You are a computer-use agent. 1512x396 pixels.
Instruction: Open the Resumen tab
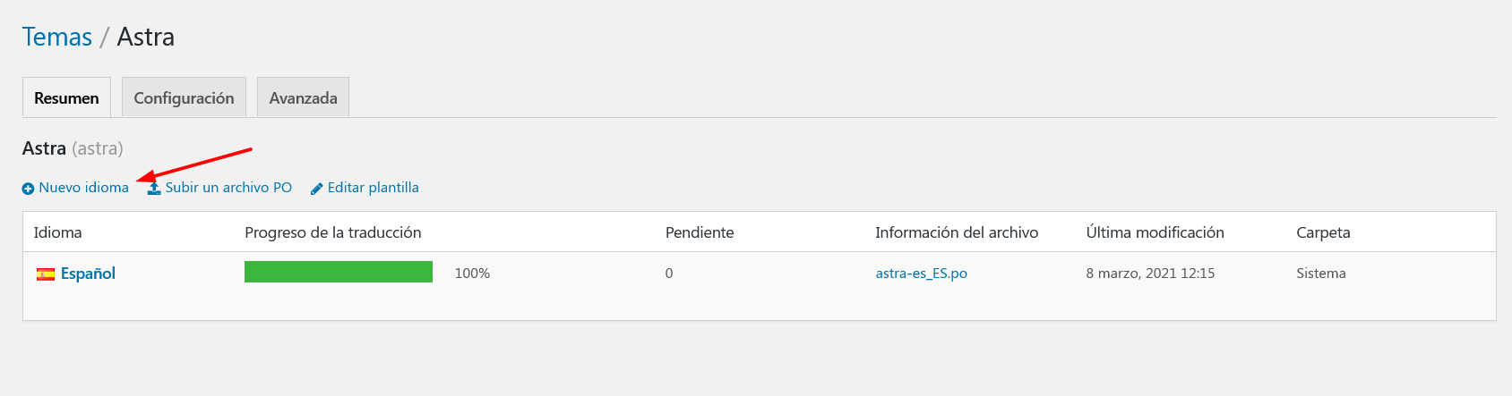click(66, 97)
